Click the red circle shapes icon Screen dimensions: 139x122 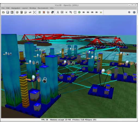coord(48,12)
